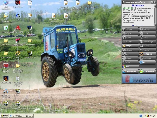Click the Поиск button in the panel
The height and width of the screenshot is (118, 157).
point(148,50)
